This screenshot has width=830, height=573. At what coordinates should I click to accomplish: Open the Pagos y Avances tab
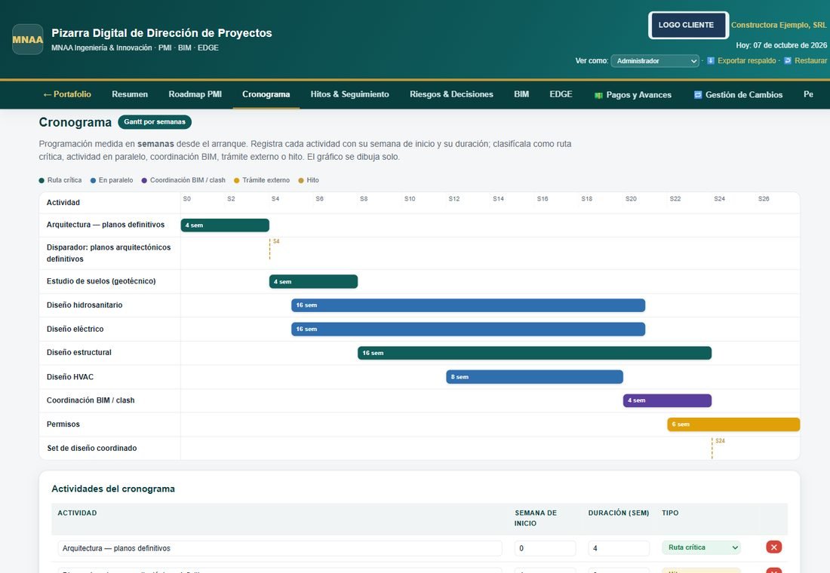click(633, 95)
